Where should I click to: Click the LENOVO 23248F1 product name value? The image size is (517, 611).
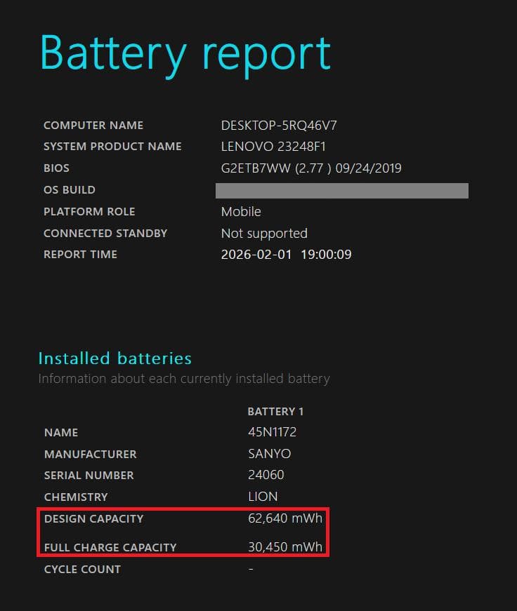(273, 147)
